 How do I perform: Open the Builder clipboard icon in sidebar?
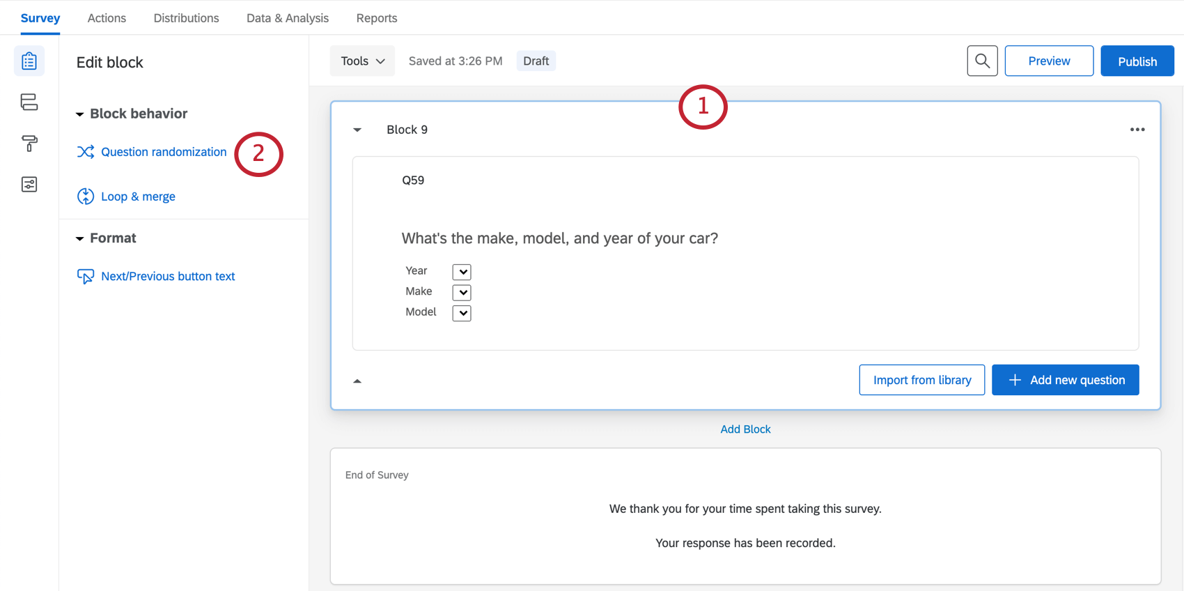point(29,61)
